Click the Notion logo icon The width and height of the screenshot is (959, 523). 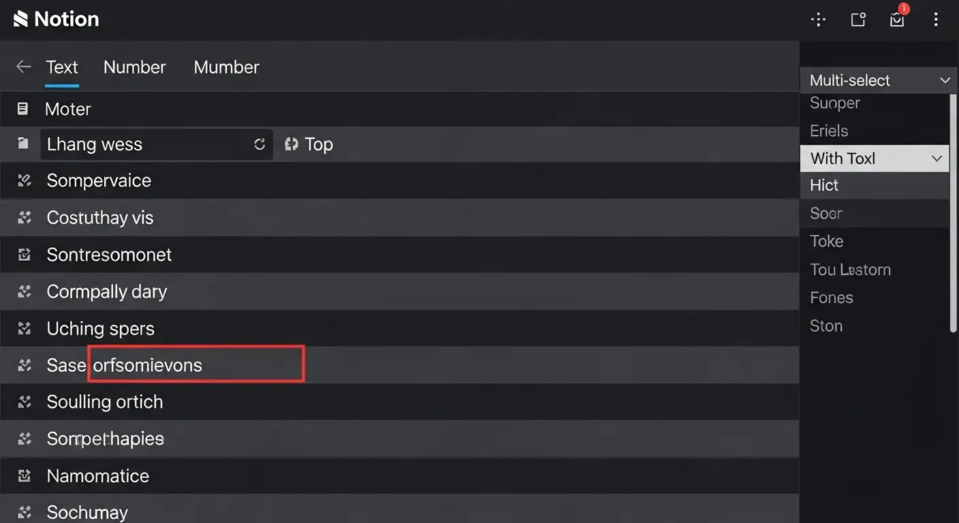[20, 19]
